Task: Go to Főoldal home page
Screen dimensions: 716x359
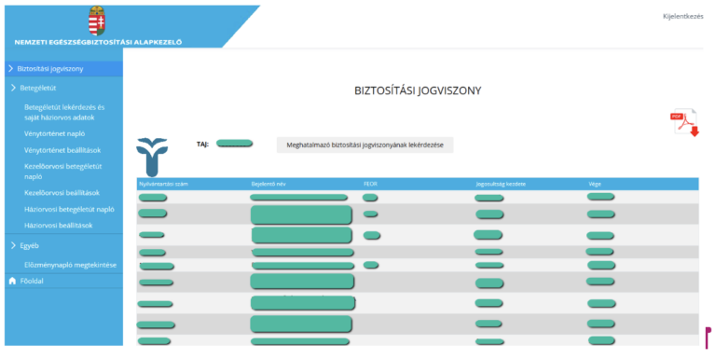Action: pyautogui.click(x=32, y=281)
